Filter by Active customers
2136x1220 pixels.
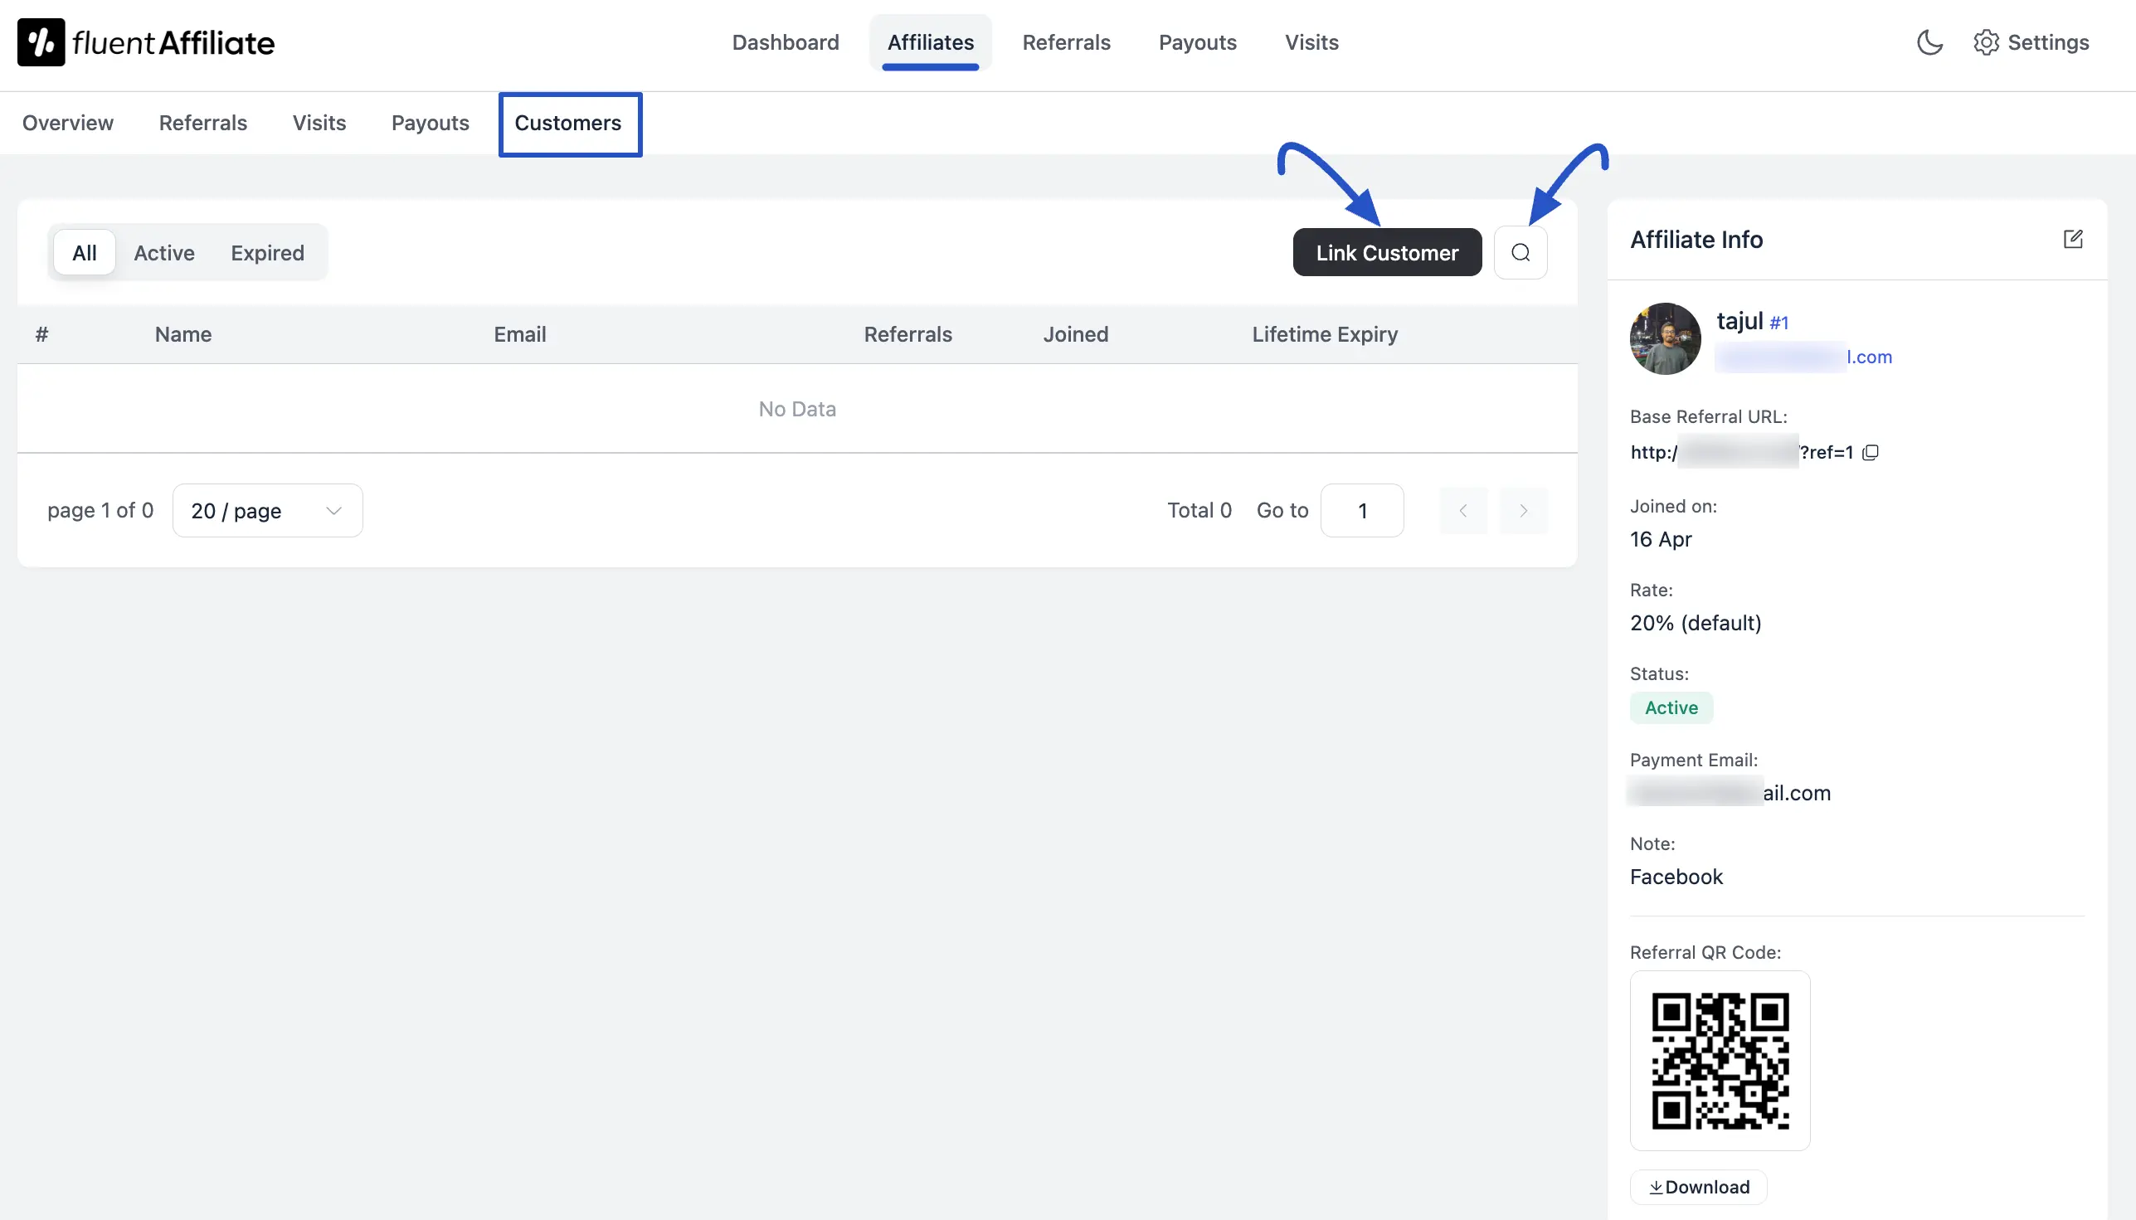pyautogui.click(x=164, y=252)
